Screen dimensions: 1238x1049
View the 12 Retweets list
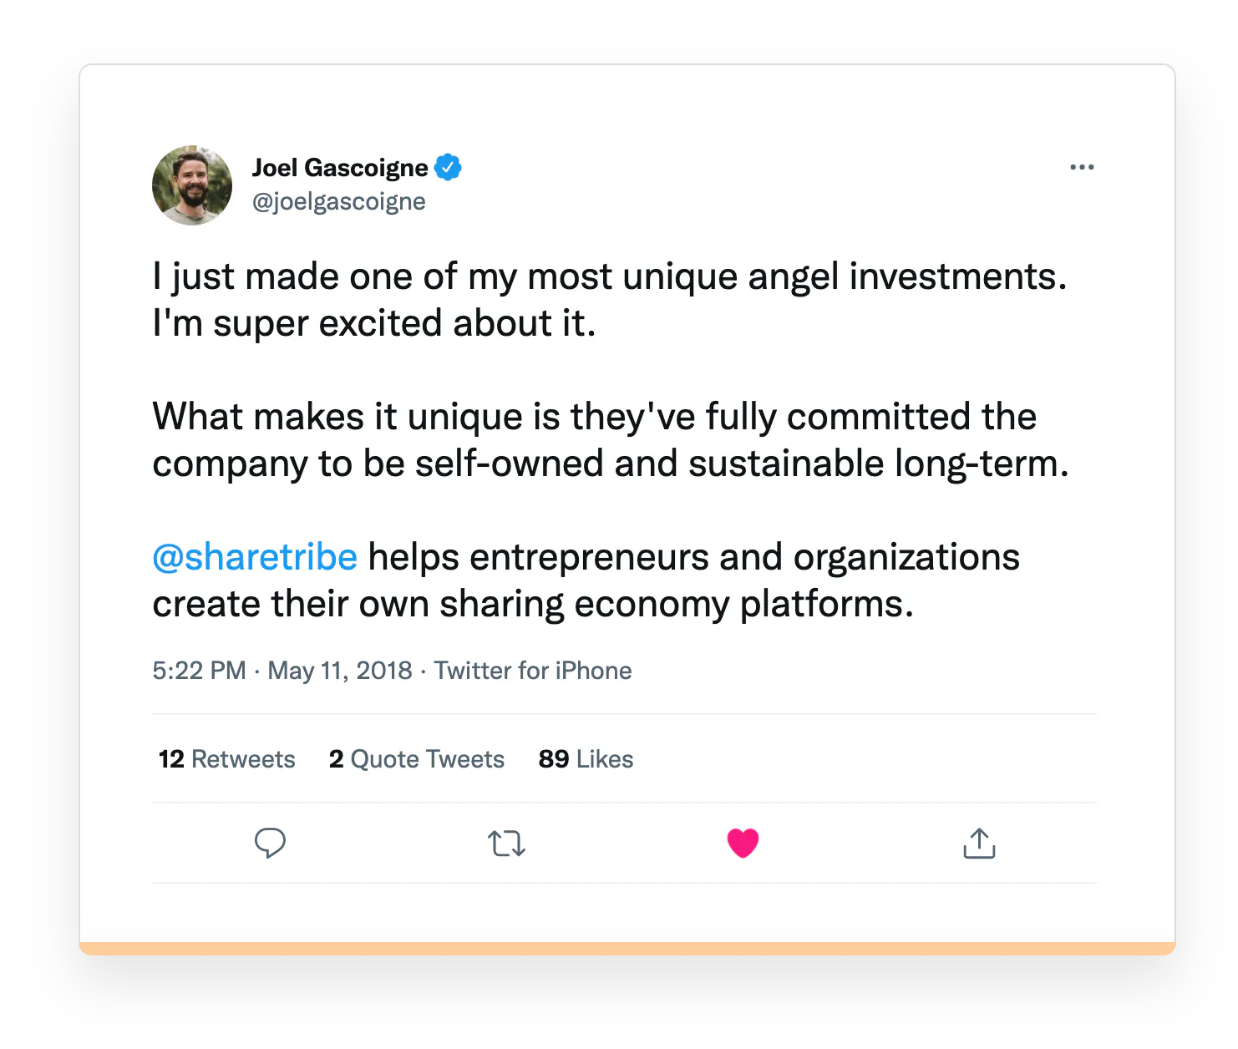pyautogui.click(x=226, y=758)
